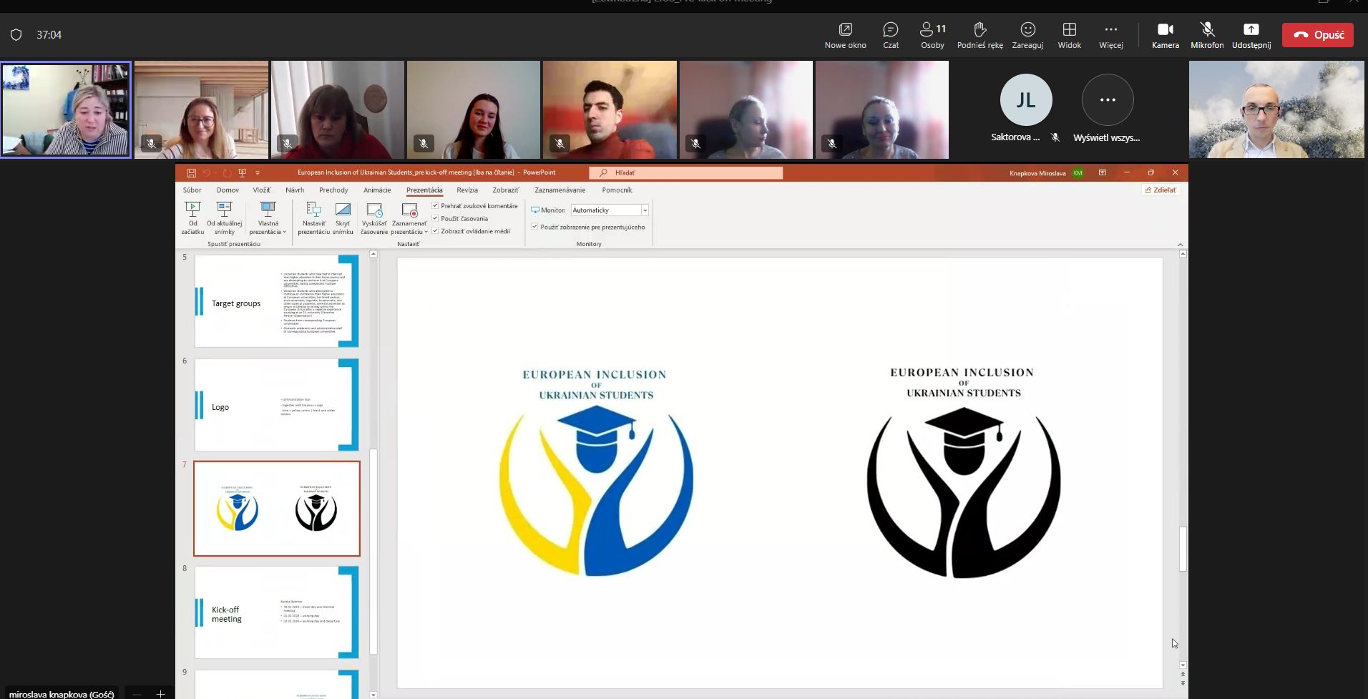
Task: Toggle Použiť zobrazenie pre prezentujúceho
Action: (534, 227)
